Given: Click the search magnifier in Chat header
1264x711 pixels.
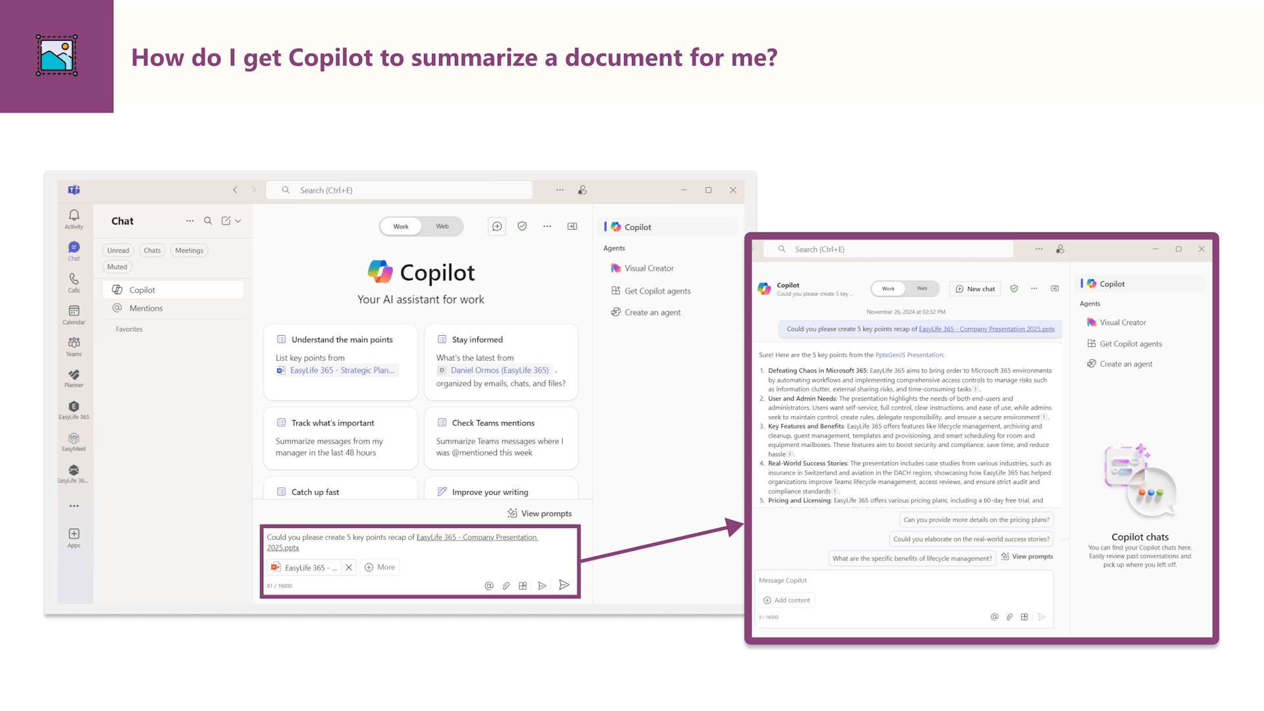Looking at the screenshot, I should point(208,221).
